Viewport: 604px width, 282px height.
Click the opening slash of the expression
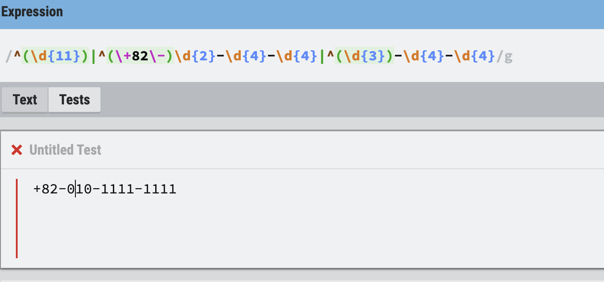coord(7,56)
